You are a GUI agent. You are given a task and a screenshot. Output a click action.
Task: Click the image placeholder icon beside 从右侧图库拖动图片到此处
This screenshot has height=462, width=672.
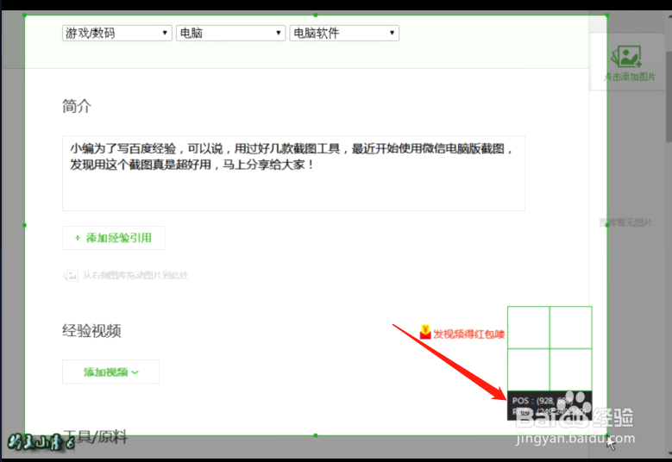point(71,275)
